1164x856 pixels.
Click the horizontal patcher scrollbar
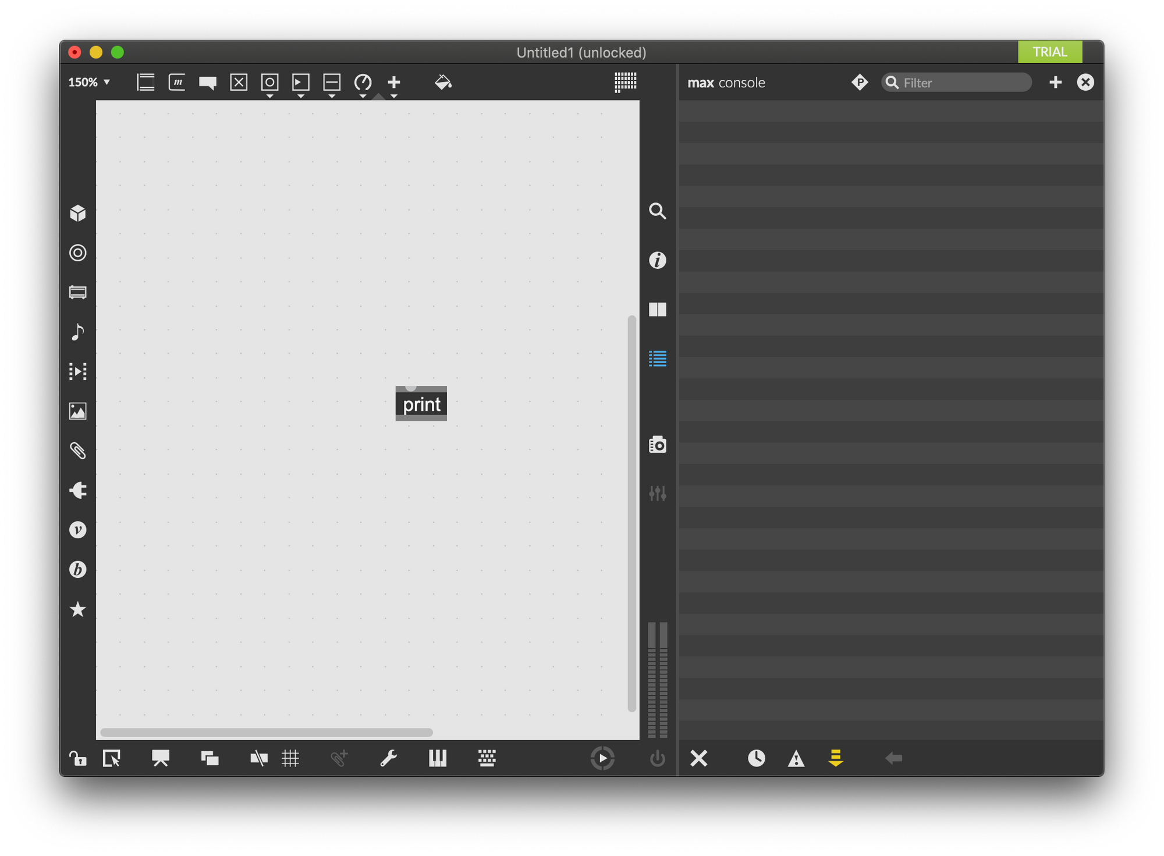pos(267,732)
